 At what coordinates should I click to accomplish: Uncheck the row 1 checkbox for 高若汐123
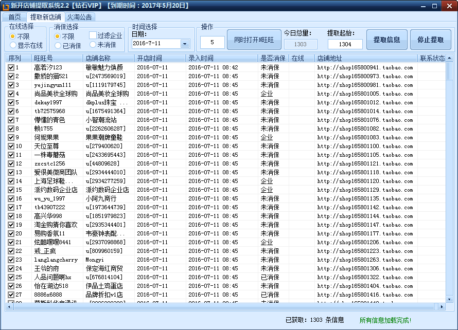coord(11,67)
